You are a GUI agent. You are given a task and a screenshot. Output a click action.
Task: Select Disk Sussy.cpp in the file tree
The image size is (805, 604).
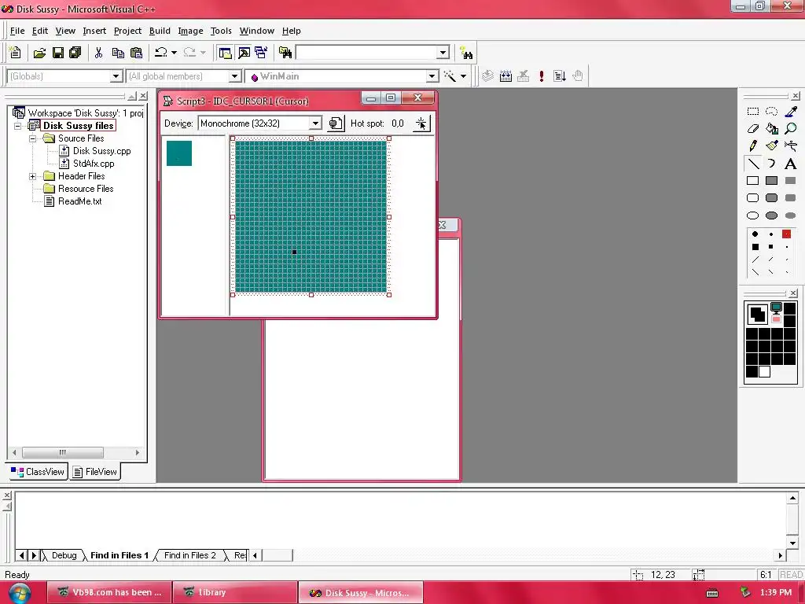point(101,151)
